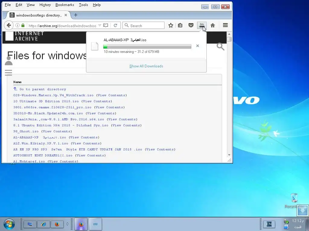View Contents of AUTOGHOST EDKU DREAMS1 iso
The width and height of the screenshot is (309, 231).
[x=90, y=156]
